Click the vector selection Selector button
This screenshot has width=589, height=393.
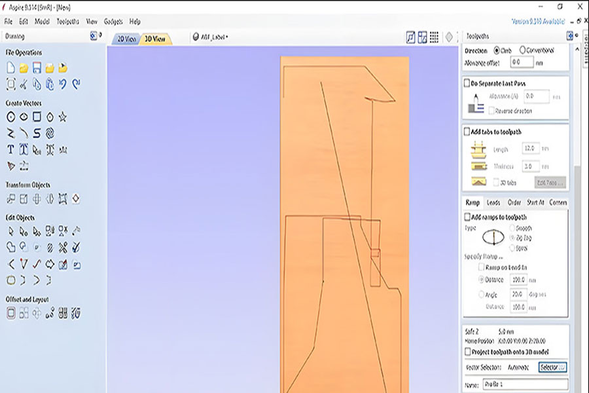click(552, 367)
